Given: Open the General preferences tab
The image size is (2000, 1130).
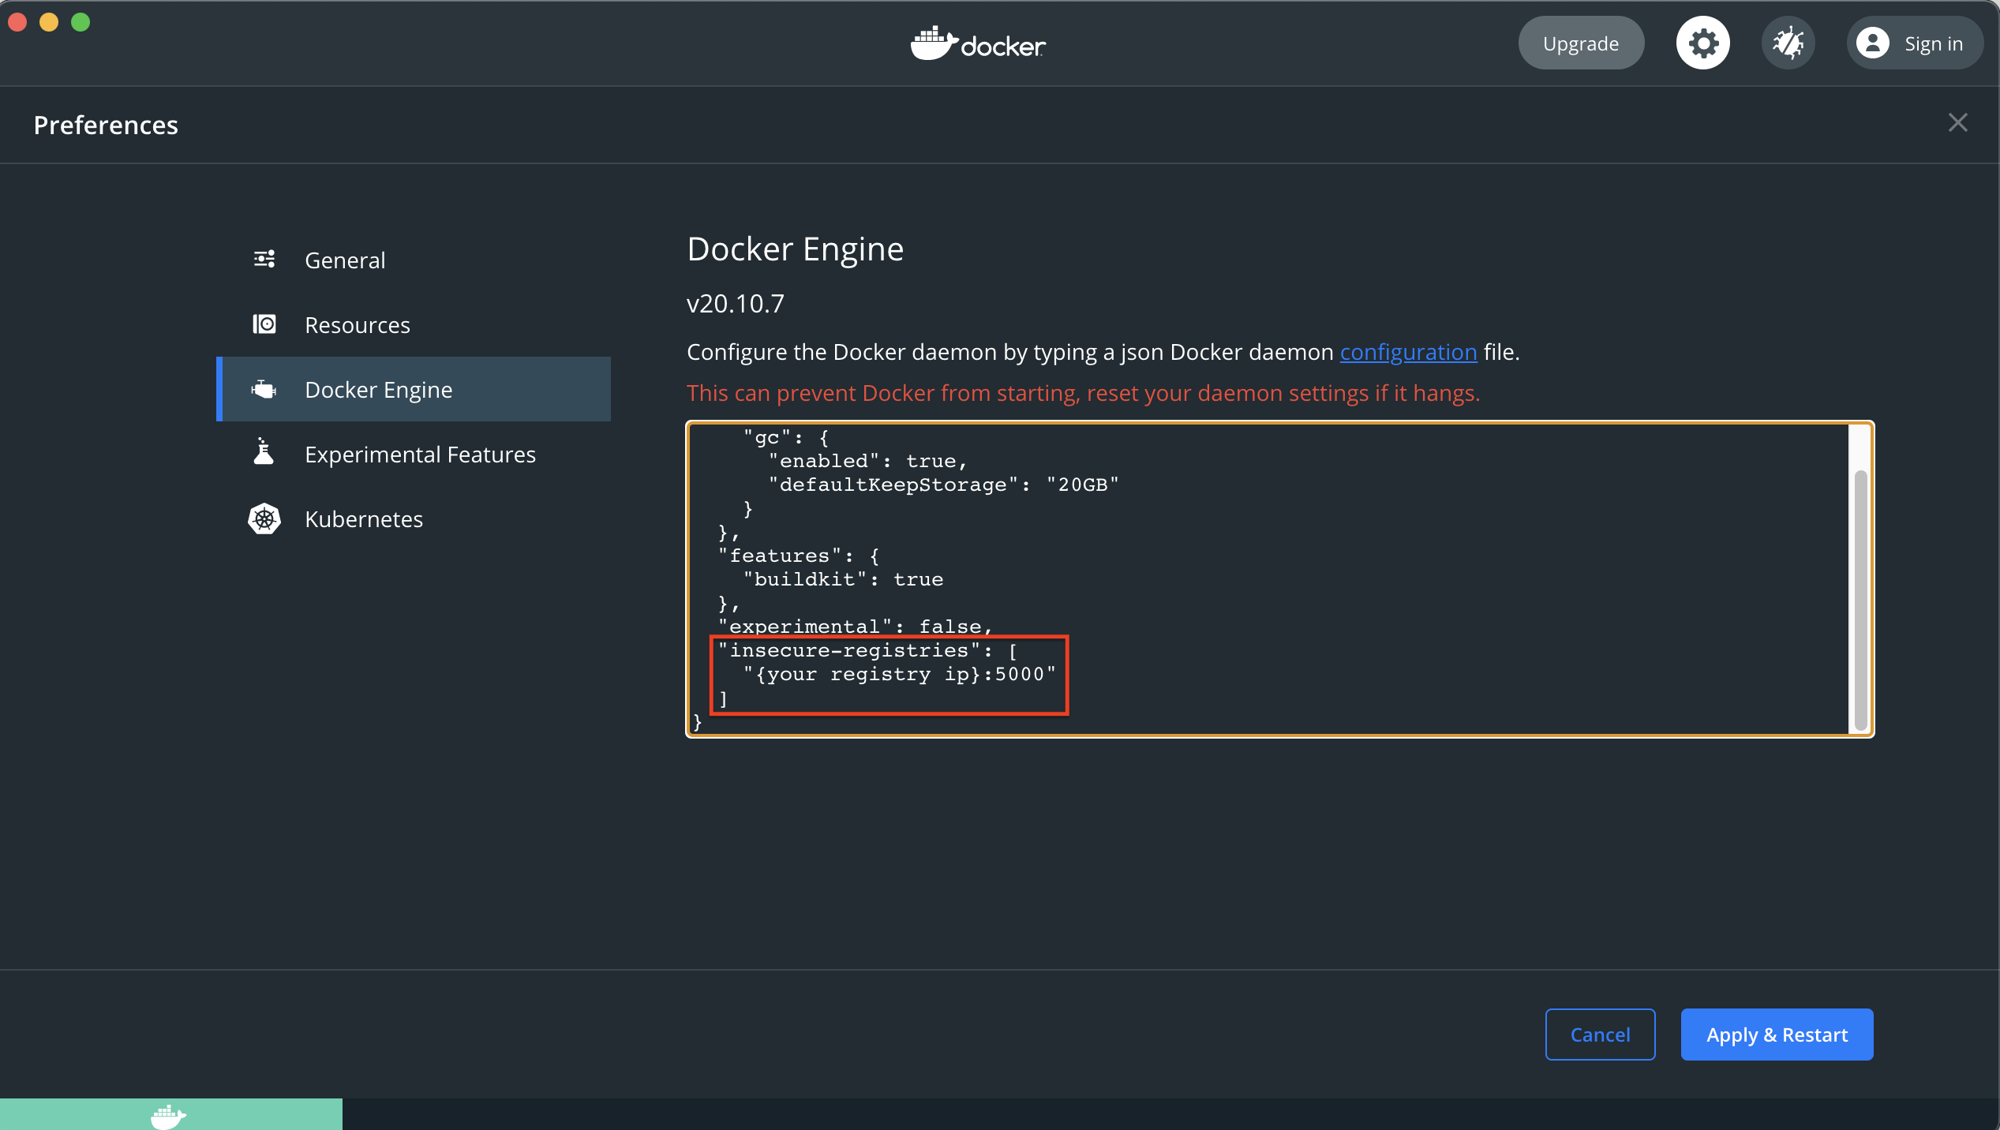Looking at the screenshot, I should (345, 260).
